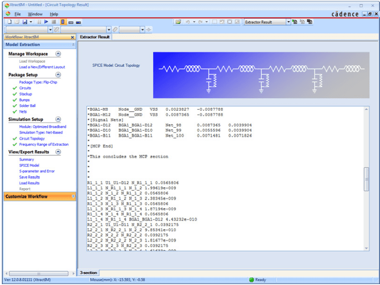The image size is (380, 285).
Task: Open the redo history dropdown arrow
Action: [x=207, y=22]
